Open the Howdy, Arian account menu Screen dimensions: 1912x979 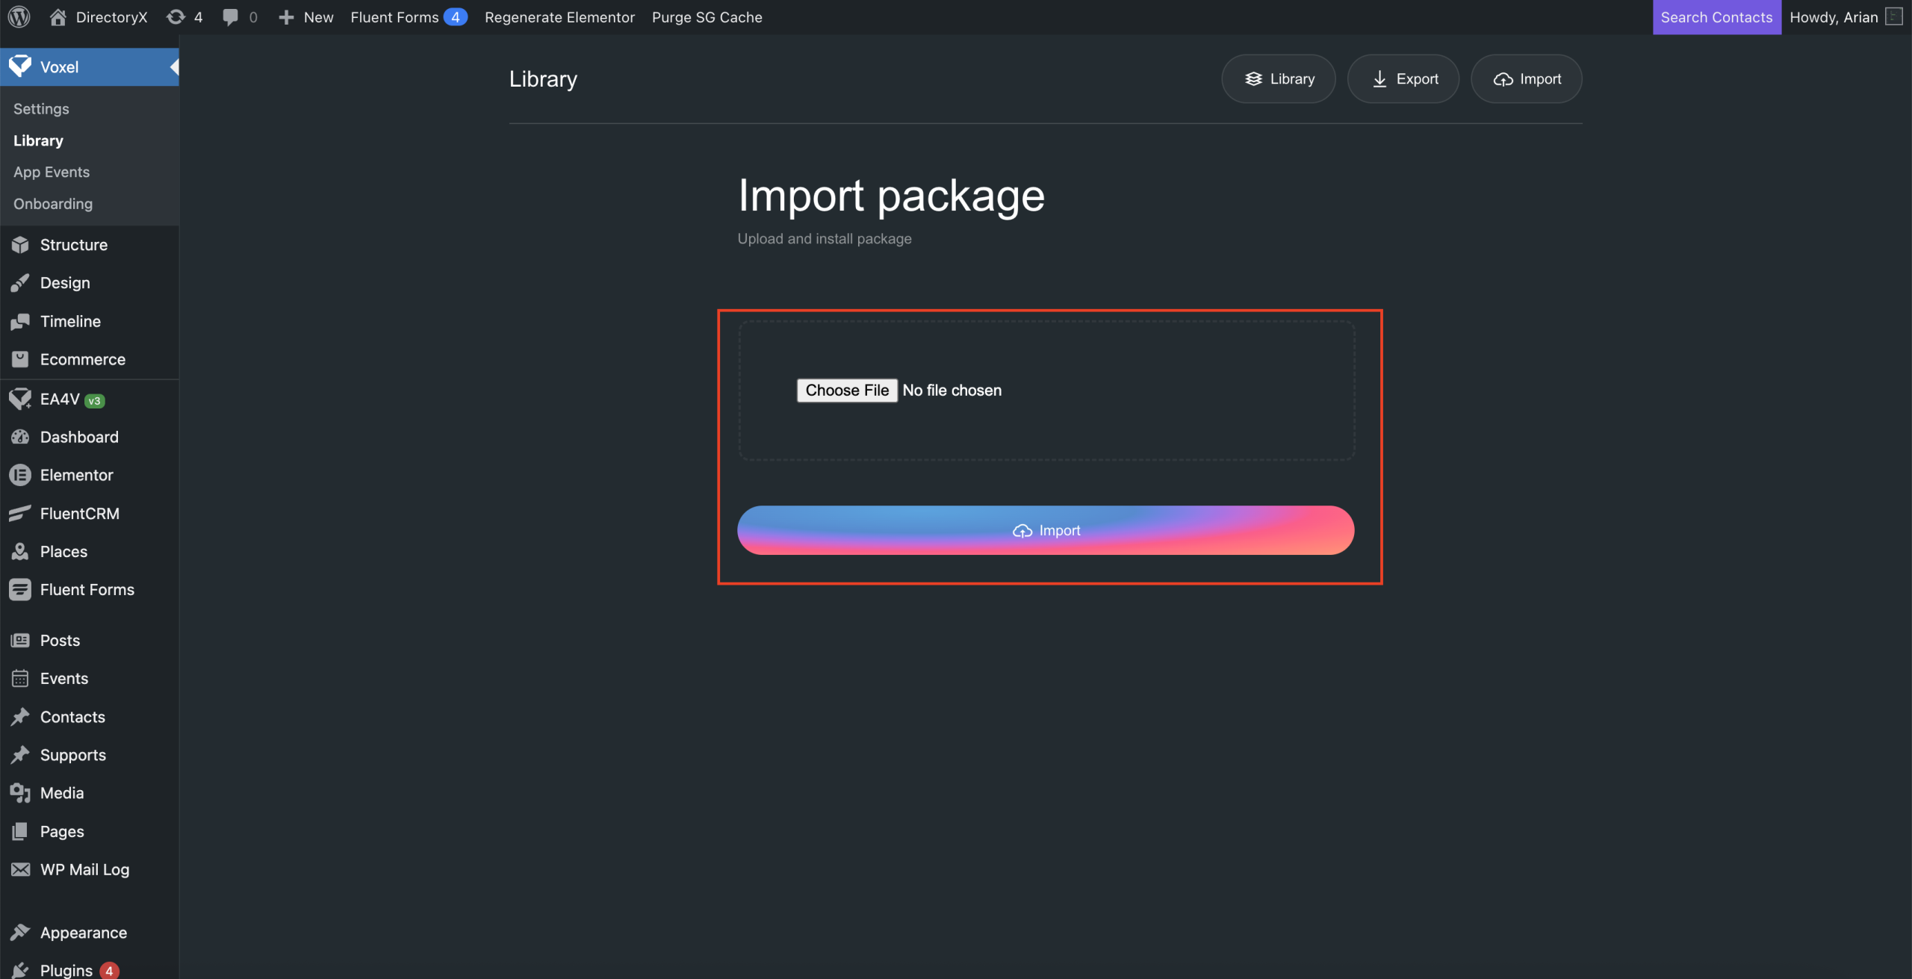[1833, 16]
